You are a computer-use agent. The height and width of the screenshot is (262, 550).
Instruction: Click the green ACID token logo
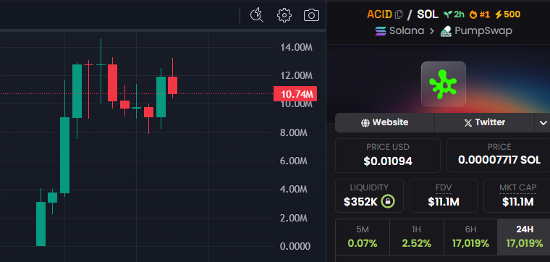[x=444, y=84]
